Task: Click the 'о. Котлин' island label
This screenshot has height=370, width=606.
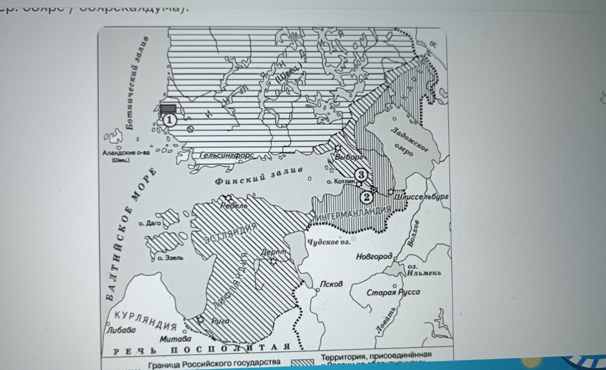Action: click(340, 181)
